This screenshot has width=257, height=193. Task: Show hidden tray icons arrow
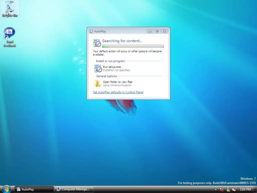[x=216, y=189]
